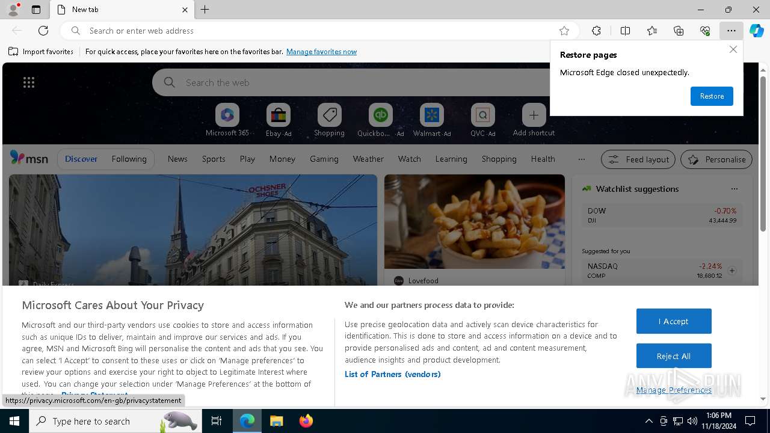Click I Accept for cookies

[x=674, y=321]
